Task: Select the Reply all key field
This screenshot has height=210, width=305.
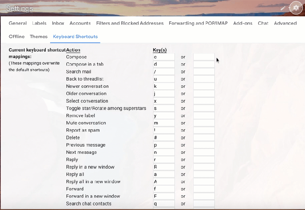Action: click(164, 174)
